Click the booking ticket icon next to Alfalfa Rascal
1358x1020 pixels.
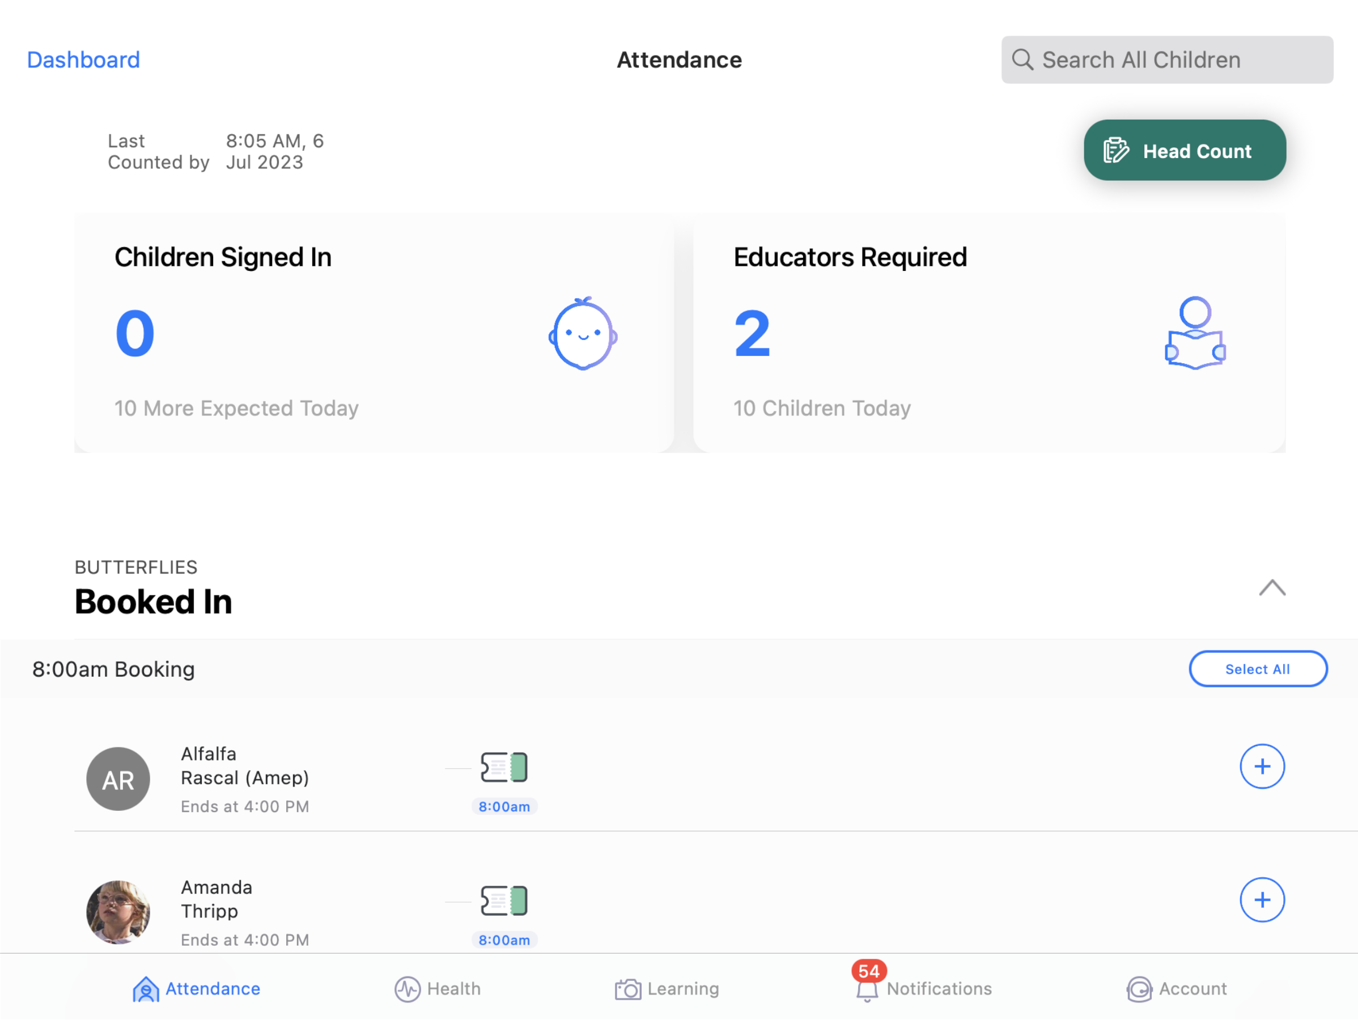point(504,766)
